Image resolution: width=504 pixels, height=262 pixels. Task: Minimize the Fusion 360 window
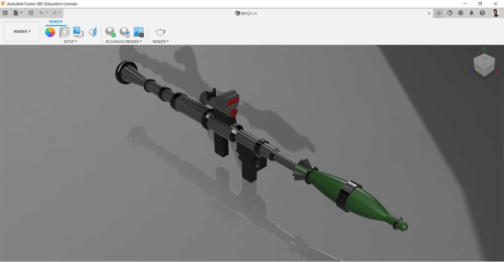pos(465,4)
